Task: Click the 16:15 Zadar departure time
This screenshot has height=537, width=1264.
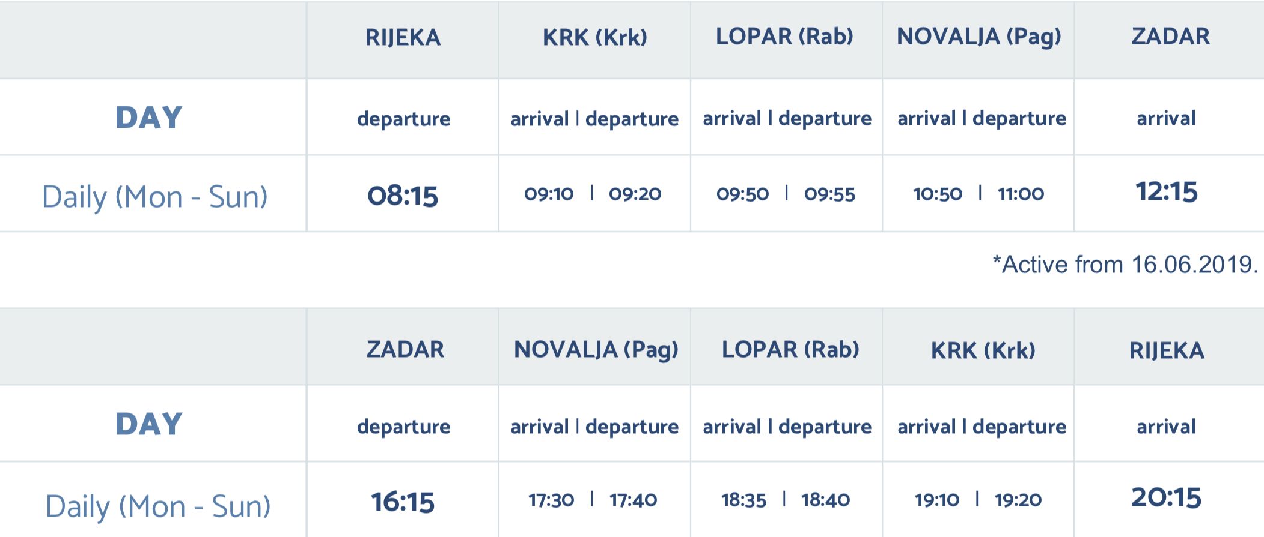Action: point(403,502)
